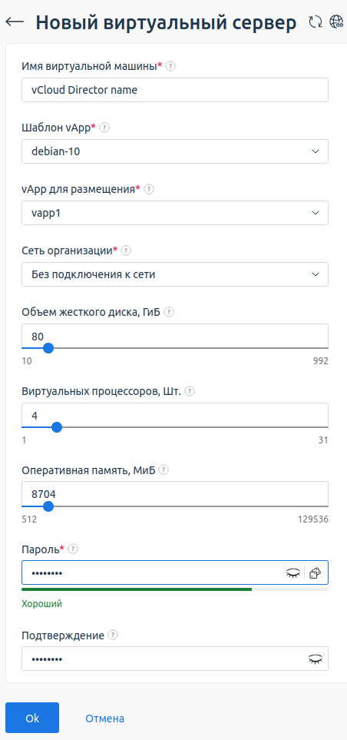Click the refresh icon beside the title
Image resolution: width=347 pixels, height=740 pixels.
tap(316, 22)
